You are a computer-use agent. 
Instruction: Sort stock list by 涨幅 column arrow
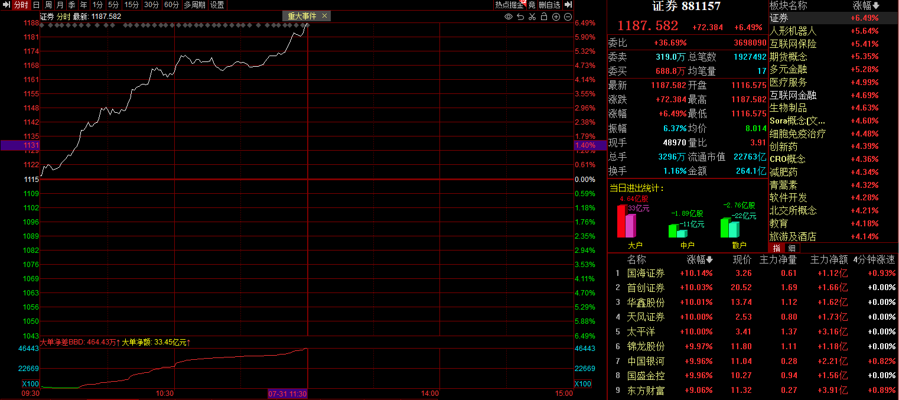click(709, 260)
